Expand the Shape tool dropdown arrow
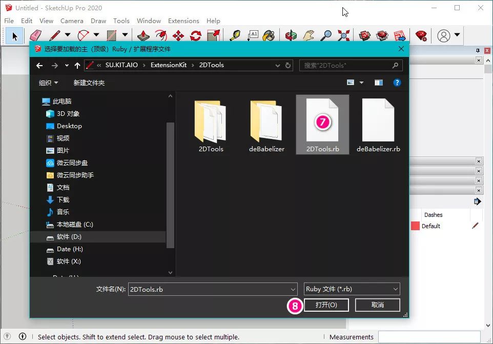 pos(125,34)
